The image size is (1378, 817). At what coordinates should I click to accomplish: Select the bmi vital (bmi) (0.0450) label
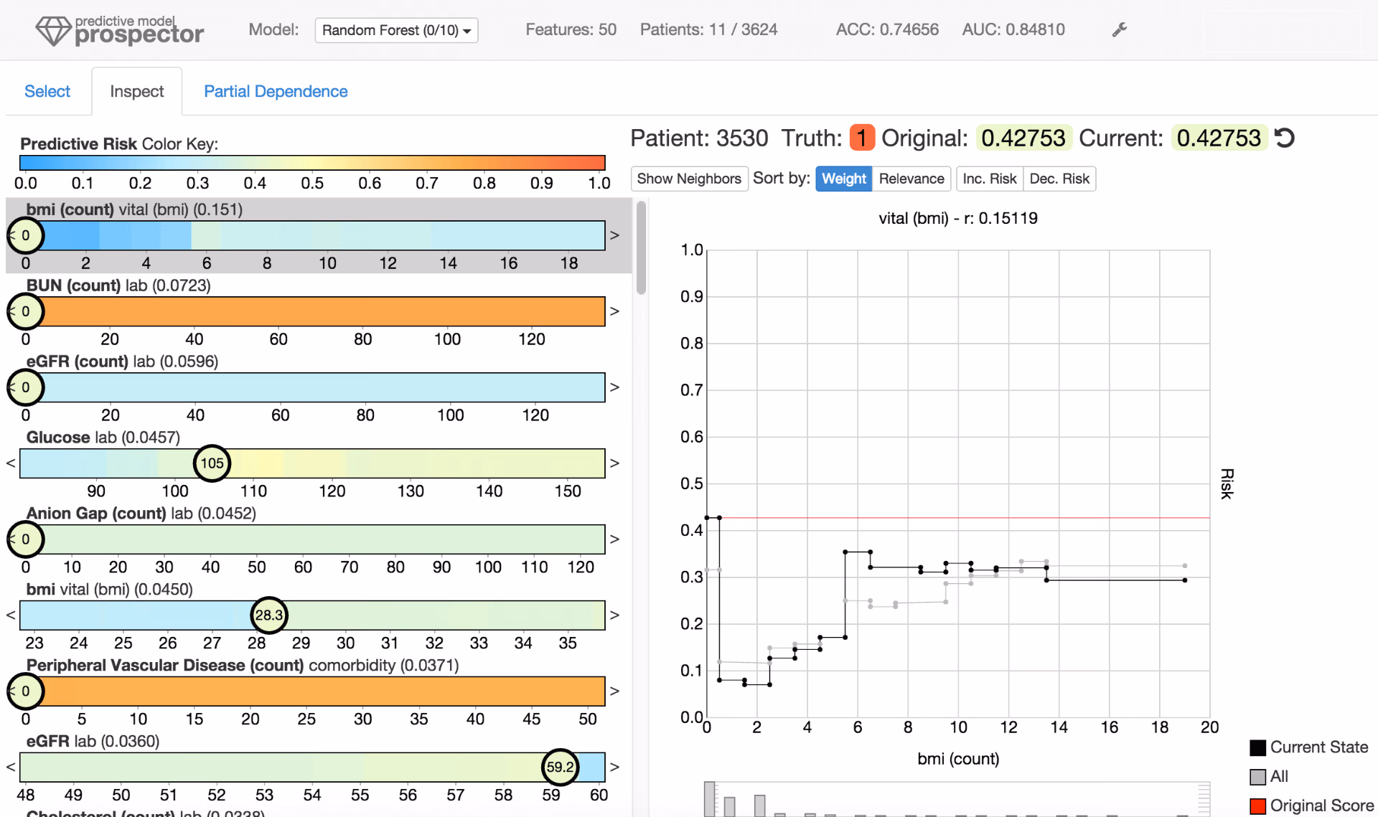pyautogui.click(x=109, y=590)
